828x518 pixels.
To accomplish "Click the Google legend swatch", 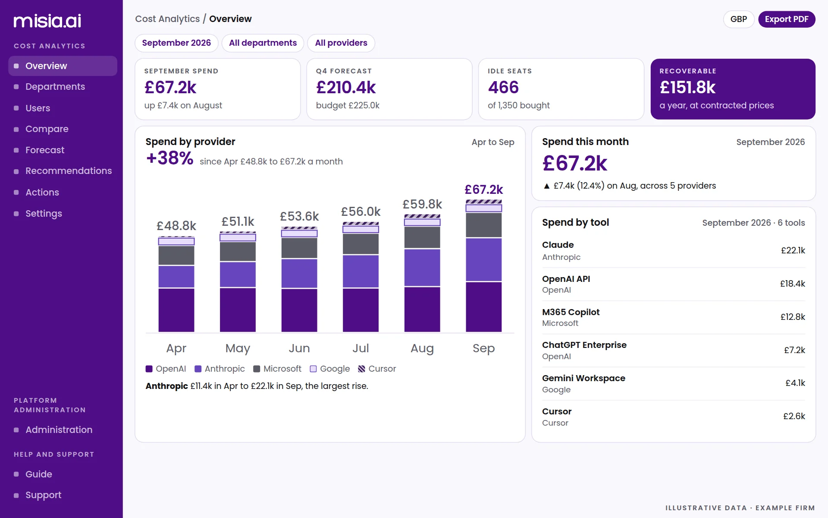I will 313,369.
